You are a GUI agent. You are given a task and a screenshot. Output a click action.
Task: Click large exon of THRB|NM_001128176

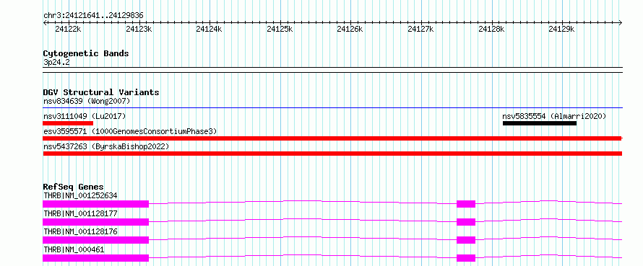coord(95,240)
